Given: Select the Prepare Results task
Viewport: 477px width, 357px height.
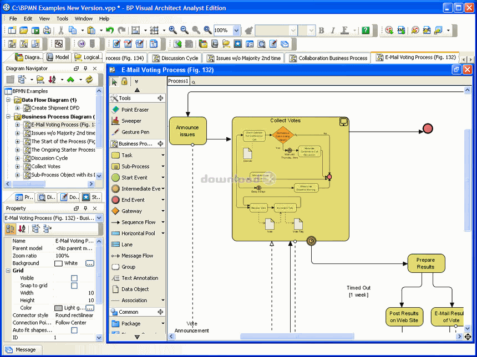Looking at the screenshot, I should click(426, 263).
